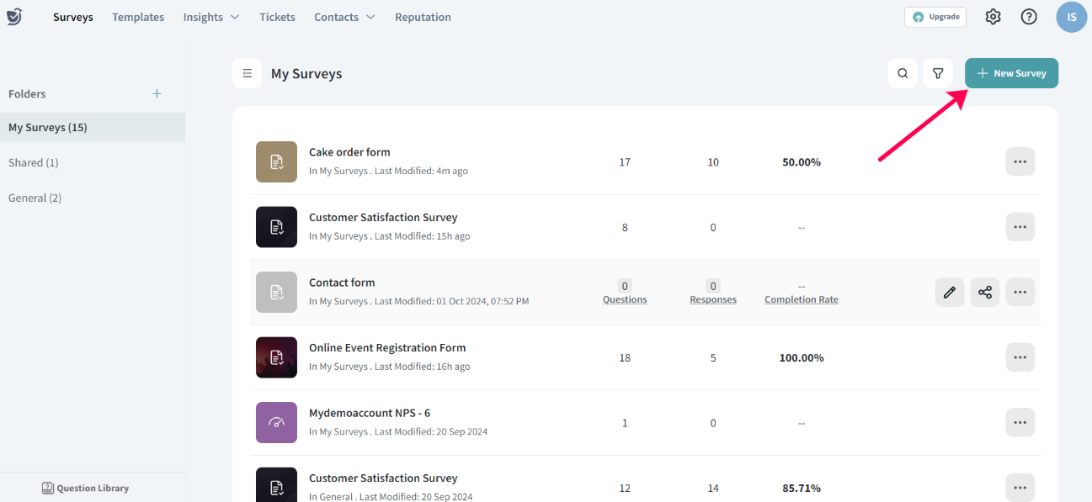This screenshot has width=1092, height=502.
Task: Click Cake order form response count 10
Action: click(713, 162)
